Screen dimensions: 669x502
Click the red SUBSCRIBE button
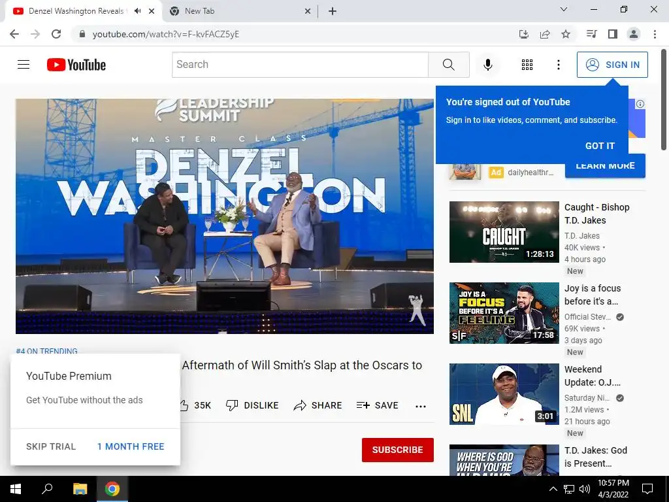pyautogui.click(x=398, y=450)
